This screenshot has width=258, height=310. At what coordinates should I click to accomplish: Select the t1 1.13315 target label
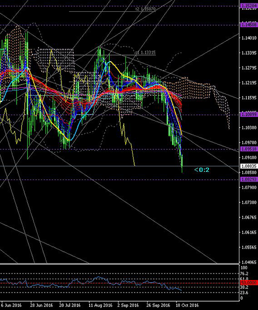[146, 53]
